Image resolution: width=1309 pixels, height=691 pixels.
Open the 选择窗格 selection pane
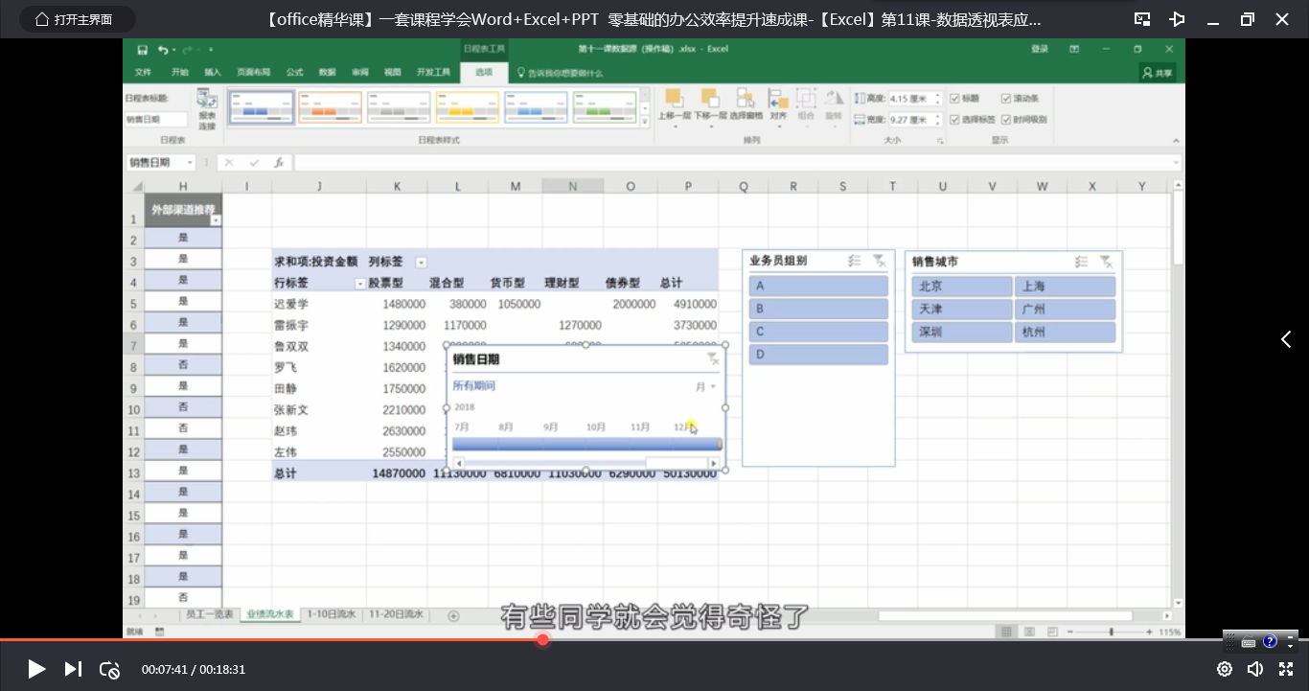tap(746, 104)
